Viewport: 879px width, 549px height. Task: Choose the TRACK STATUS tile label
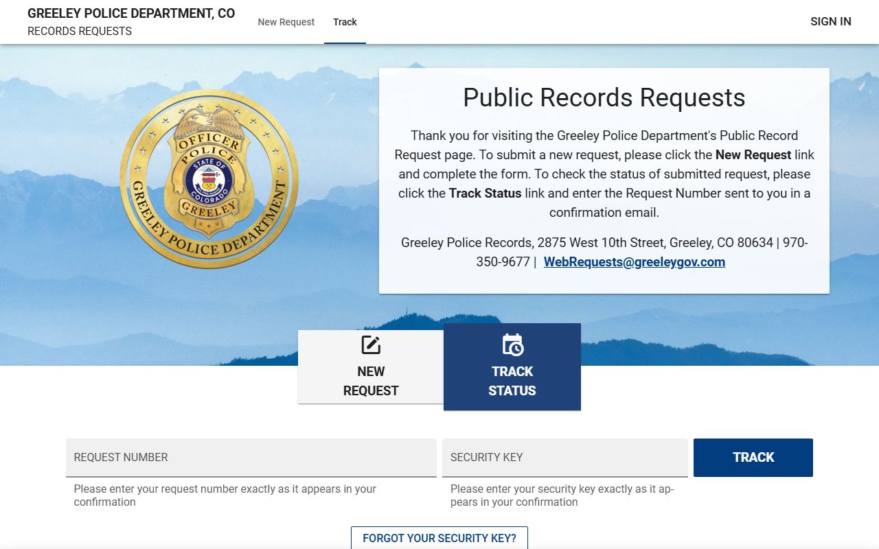pyautogui.click(x=512, y=381)
